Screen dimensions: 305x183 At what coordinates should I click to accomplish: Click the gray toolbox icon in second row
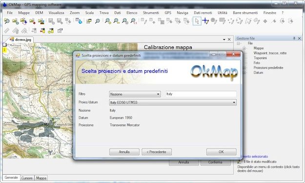click(x=60, y=31)
